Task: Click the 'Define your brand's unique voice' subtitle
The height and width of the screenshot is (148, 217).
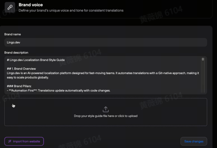Action: [x=71, y=11]
